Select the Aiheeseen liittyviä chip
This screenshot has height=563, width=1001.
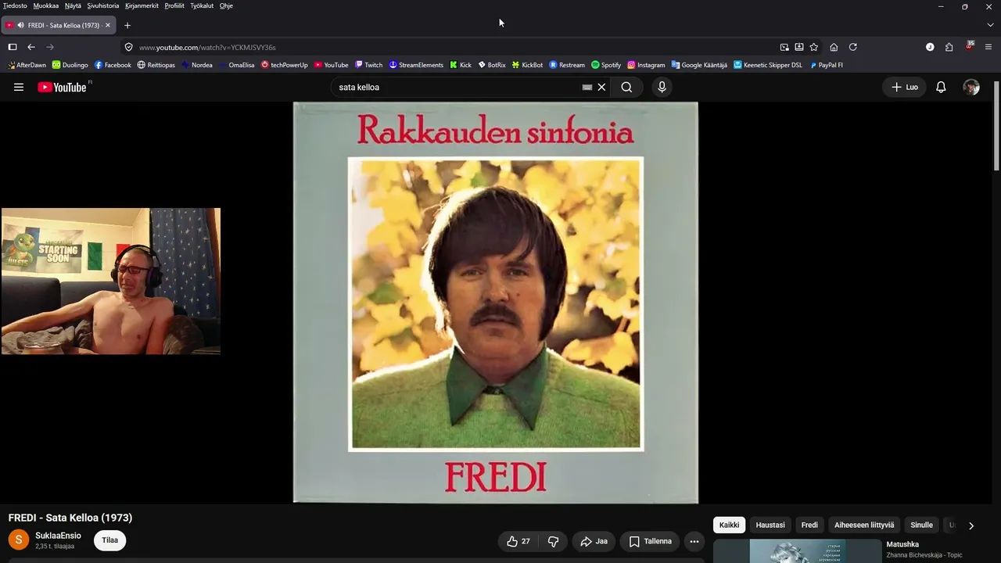click(864, 525)
